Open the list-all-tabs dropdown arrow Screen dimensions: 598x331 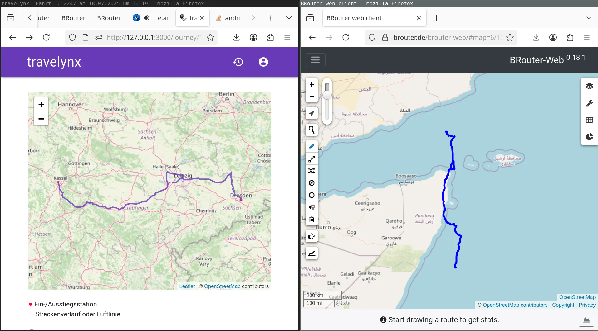click(289, 18)
